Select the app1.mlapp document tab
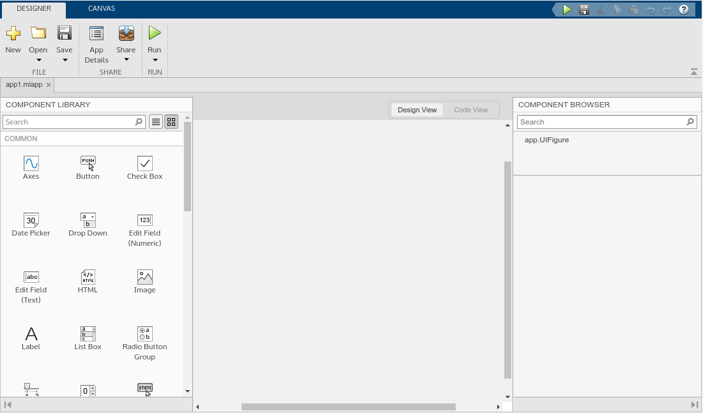703x413 pixels. (24, 85)
